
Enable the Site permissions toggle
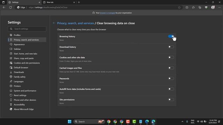(171, 100)
